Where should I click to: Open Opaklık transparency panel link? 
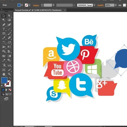tap(100, 5)
